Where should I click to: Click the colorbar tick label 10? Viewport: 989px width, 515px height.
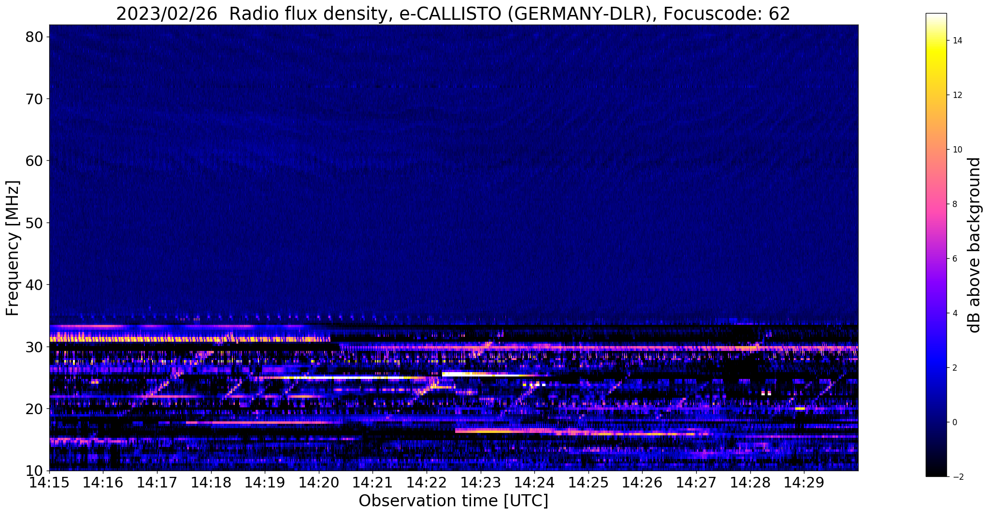coord(957,150)
